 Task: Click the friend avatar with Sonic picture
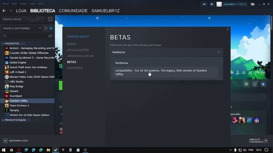256,120
